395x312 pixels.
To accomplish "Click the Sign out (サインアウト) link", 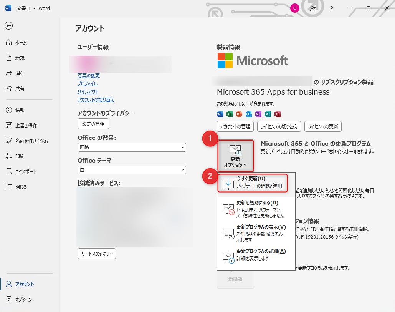I will tap(88, 91).
